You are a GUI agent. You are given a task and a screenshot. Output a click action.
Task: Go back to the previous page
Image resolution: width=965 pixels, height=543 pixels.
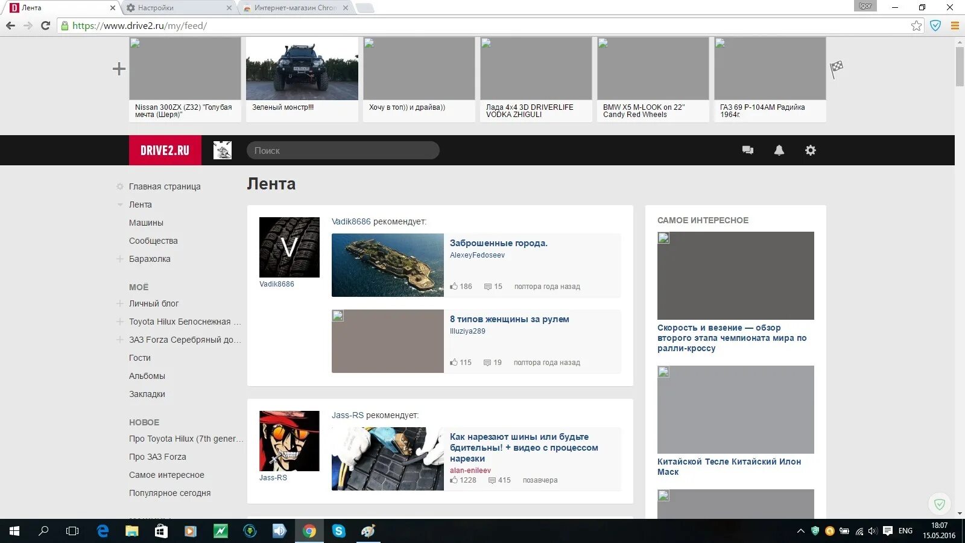point(10,25)
